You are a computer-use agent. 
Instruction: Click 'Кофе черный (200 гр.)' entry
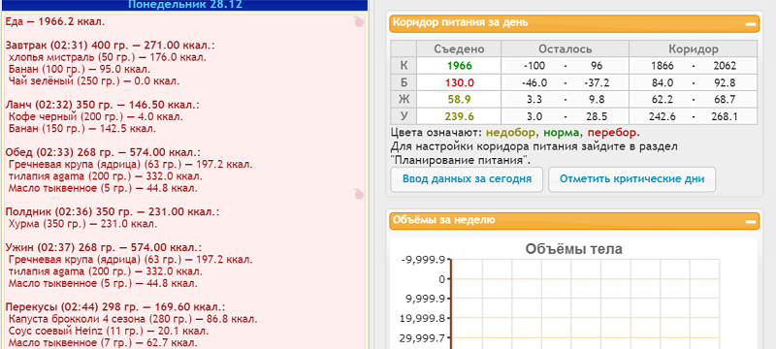tap(96, 117)
